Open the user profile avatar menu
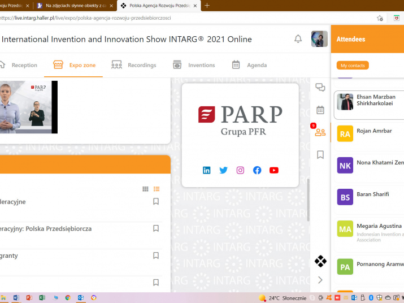The image size is (404, 303). tap(319, 39)
